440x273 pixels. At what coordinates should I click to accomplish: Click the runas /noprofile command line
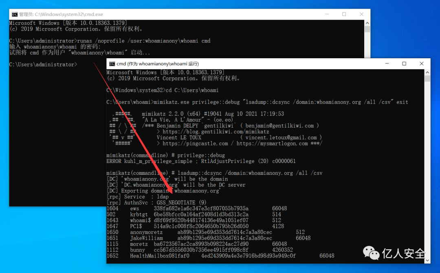pyautogui.click(x=110, y=41)
